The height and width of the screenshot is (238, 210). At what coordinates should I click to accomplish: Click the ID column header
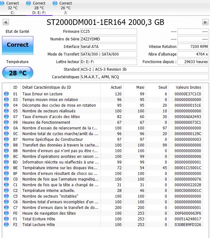point(15,87)
